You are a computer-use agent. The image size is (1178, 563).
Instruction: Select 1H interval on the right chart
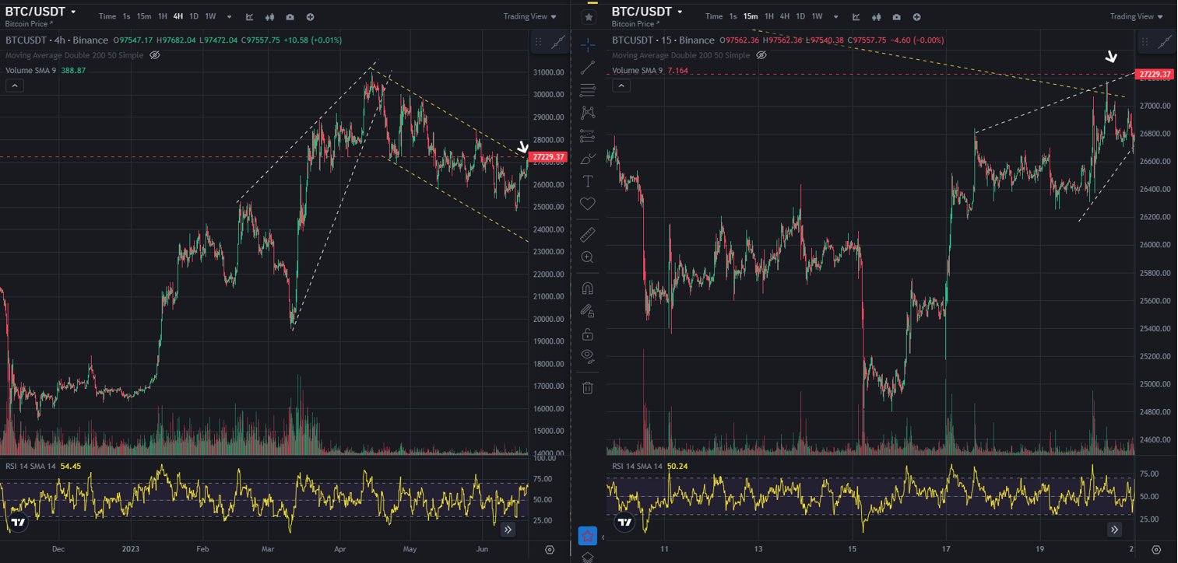[769, 16]
